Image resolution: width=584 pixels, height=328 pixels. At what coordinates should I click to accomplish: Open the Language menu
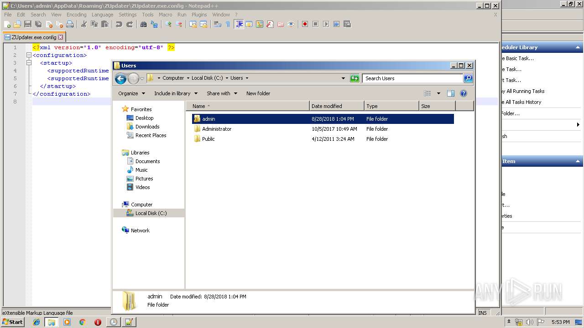[x=102, y=15]
